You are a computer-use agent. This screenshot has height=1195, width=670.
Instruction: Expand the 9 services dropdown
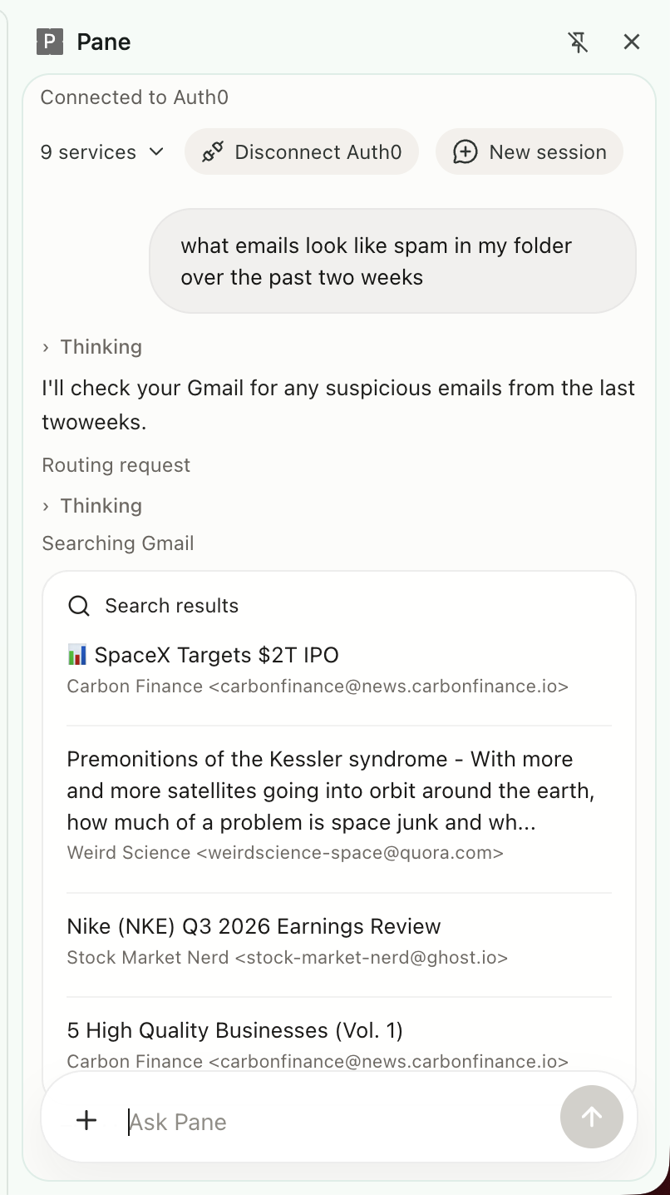tap(102, 152)
